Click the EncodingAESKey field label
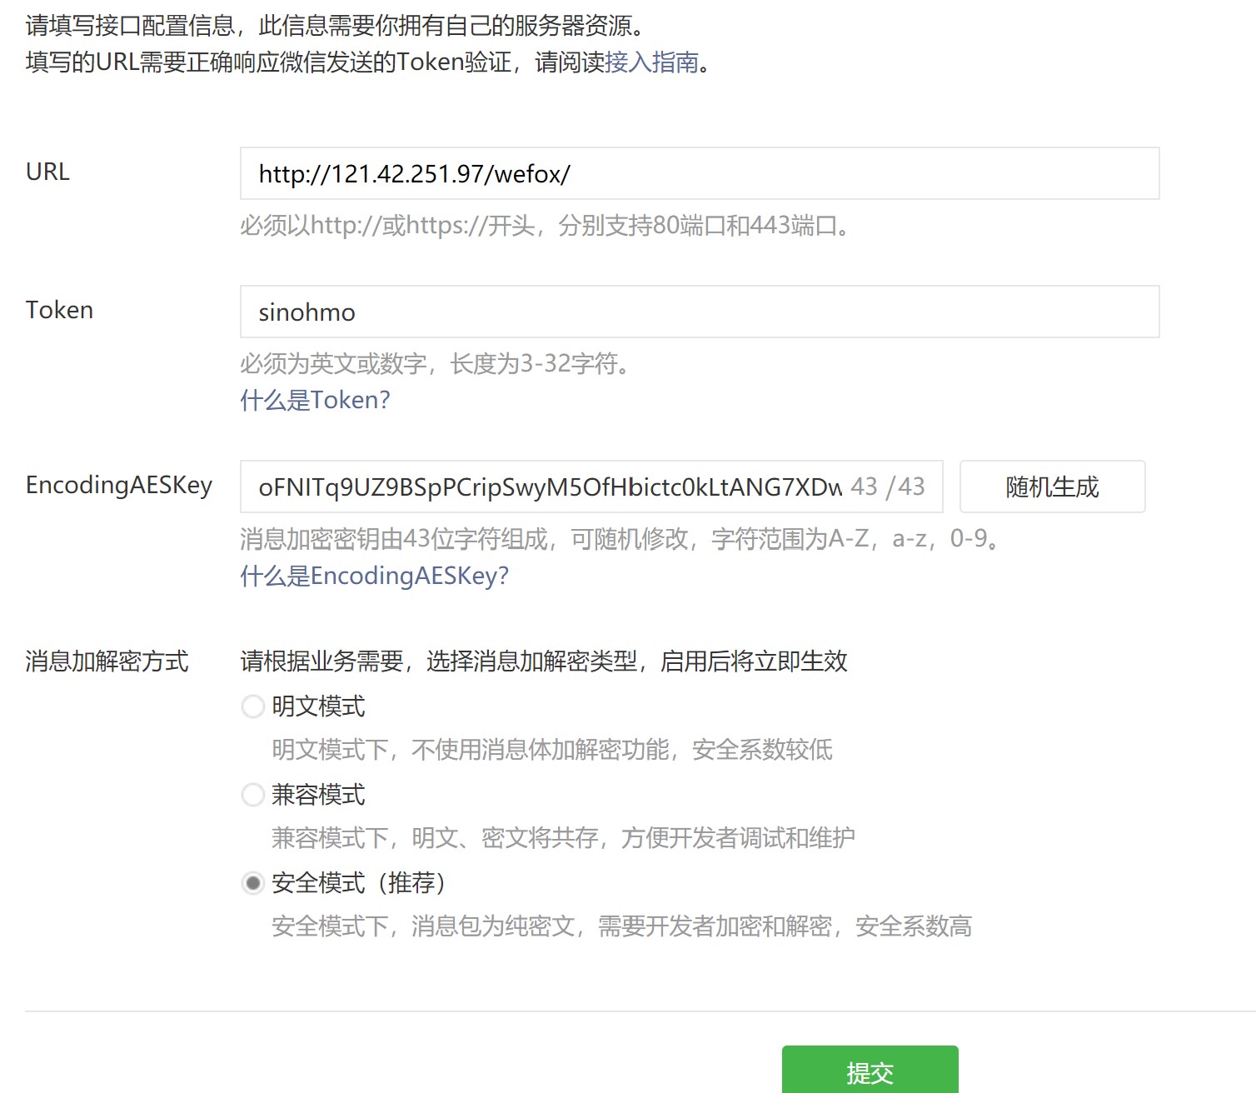This screenshot has height=1093, width=1256. [x=119, y=485]
